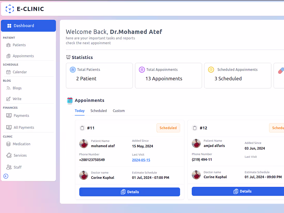284x213 pixels.
Task: Switch to the Scheduled appointments tab
Action: tap(98, 111)
